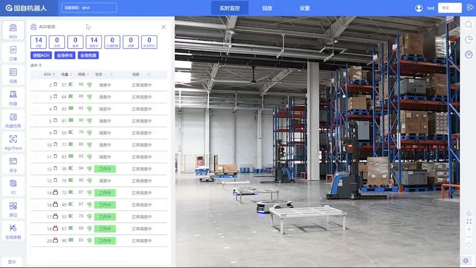This screenshot has height=268, width=476.
Task: Check the checkbox for AGV 2 row
Action: point(36,85)
